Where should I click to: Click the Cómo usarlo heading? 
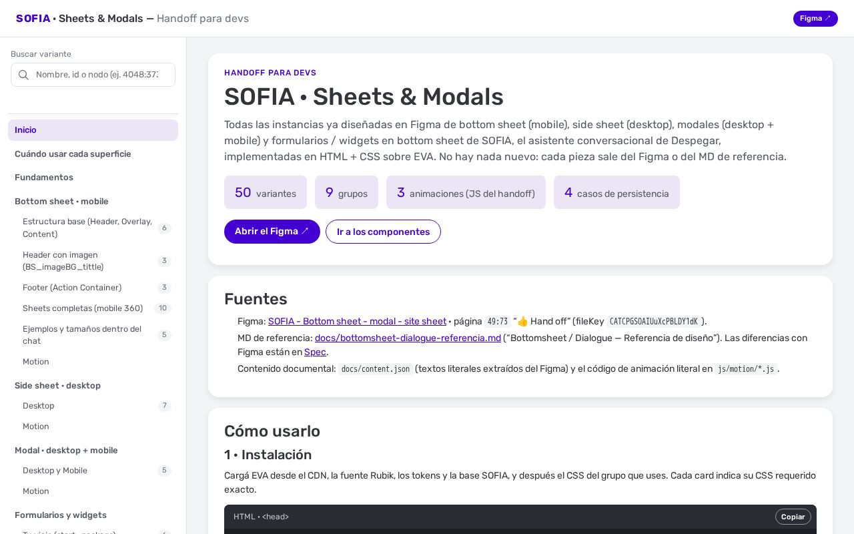coord(272,431)
